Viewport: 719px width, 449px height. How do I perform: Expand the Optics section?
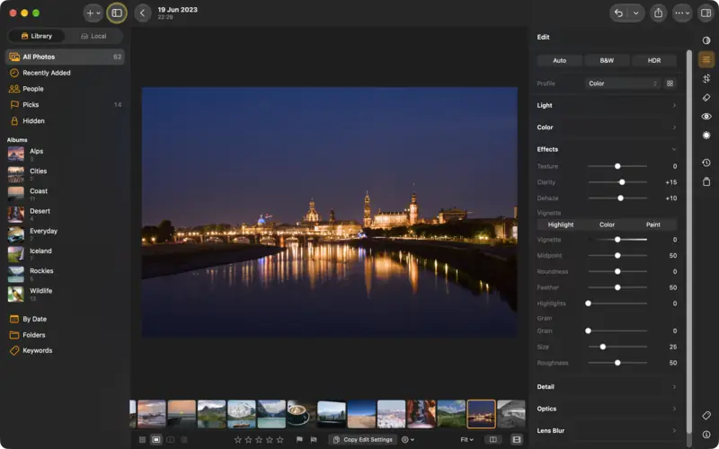[x=607, y=409]
